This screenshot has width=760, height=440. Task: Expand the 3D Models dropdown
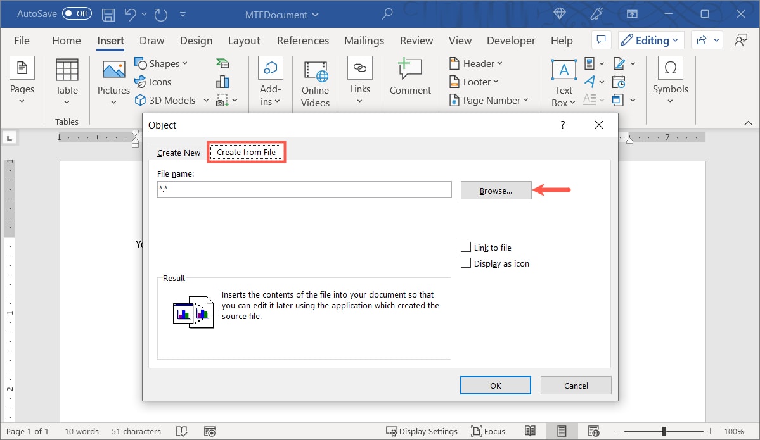point(206,100)
